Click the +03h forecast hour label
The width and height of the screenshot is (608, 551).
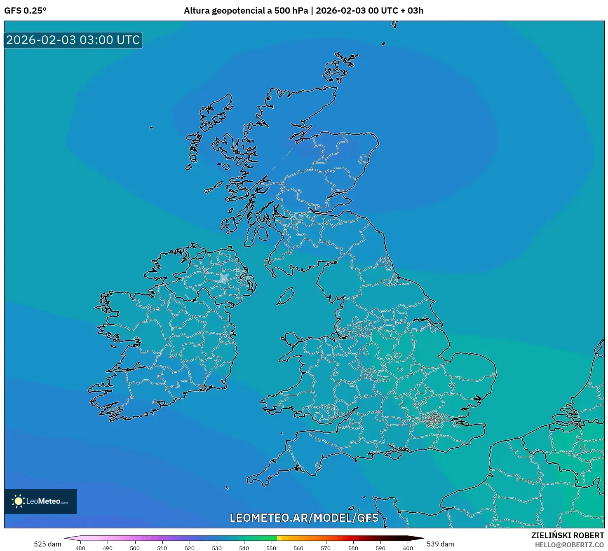pos(412,11)
